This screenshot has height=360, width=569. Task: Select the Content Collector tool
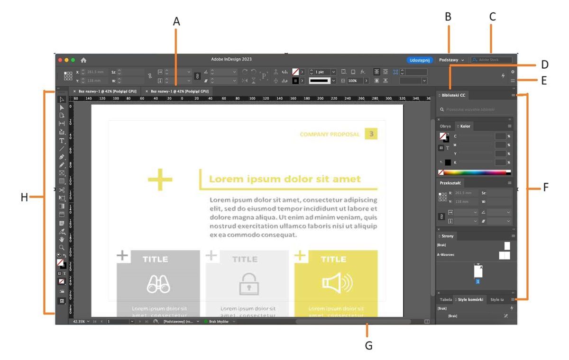(62, 132)
